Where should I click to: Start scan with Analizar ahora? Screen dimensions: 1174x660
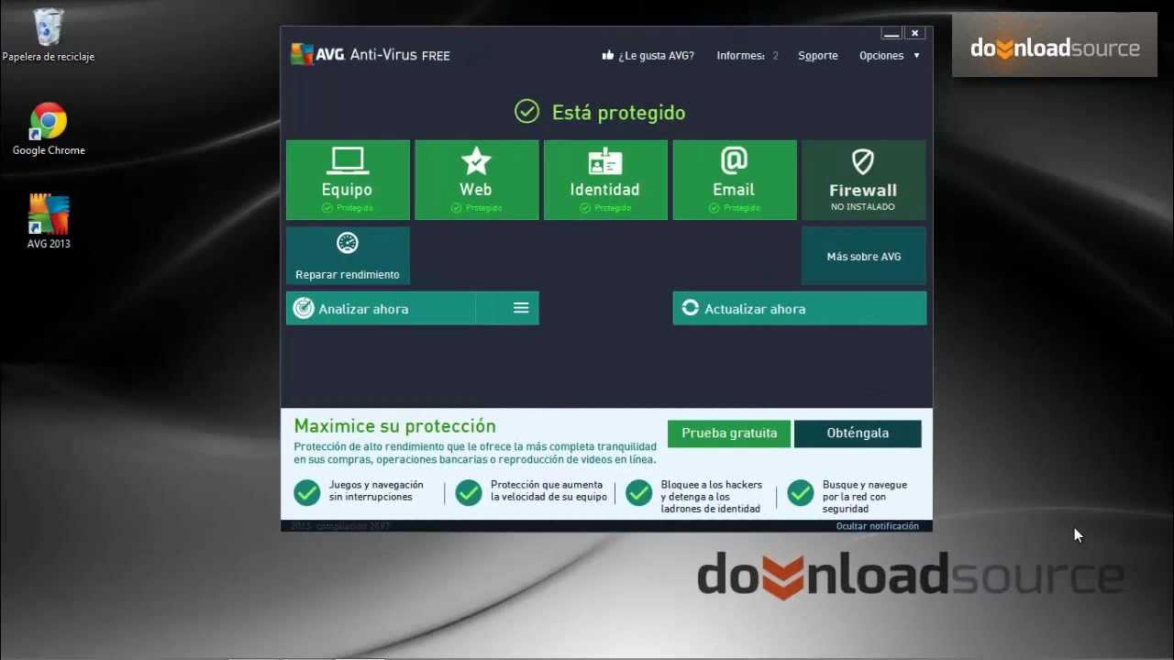pyautogui.click(x=381, y=308)
